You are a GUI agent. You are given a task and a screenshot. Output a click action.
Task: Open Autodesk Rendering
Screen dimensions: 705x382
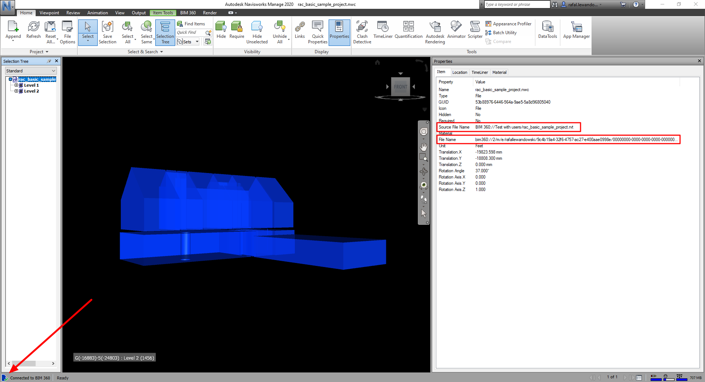coord(435,32)
